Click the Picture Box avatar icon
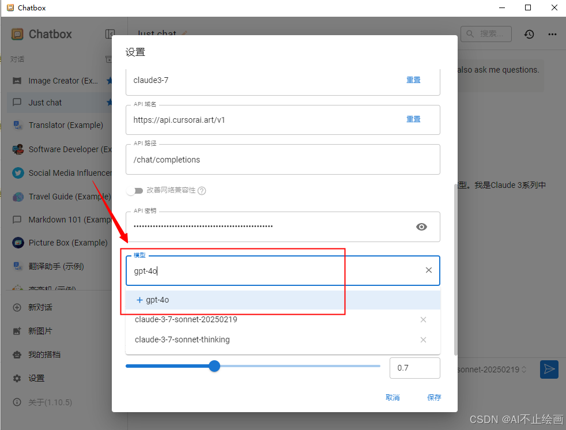The width and height of the screenshot is (566, 430). (18, 243)
